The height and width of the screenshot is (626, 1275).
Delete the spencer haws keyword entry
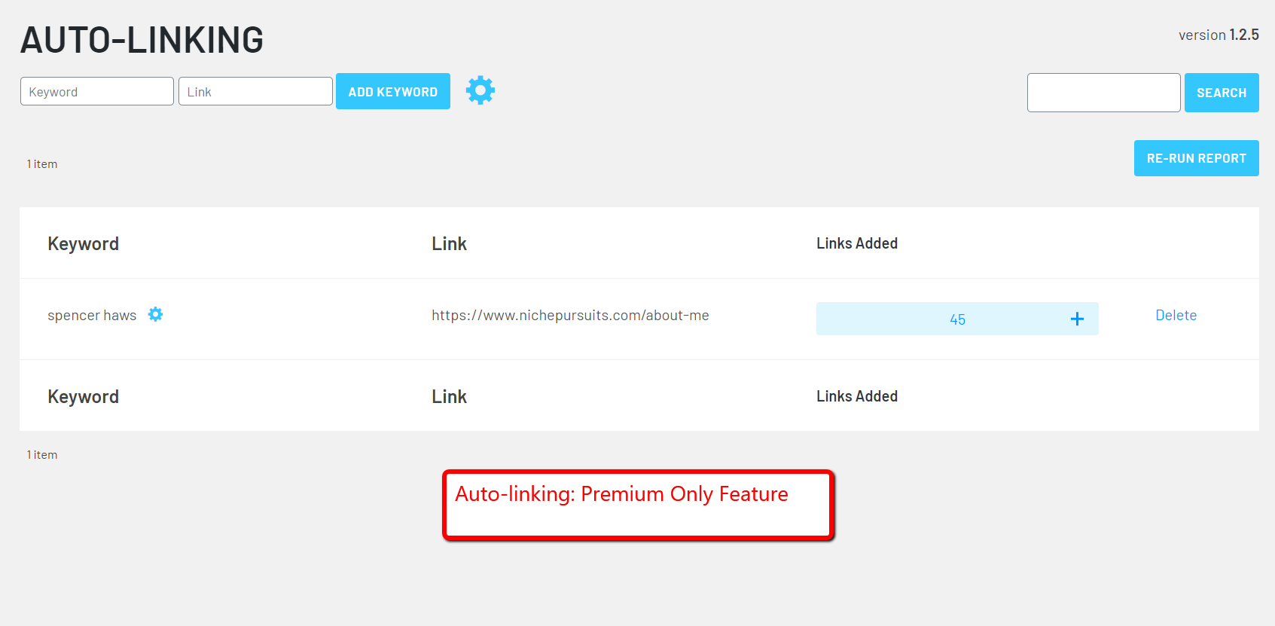click(1176, 315)
